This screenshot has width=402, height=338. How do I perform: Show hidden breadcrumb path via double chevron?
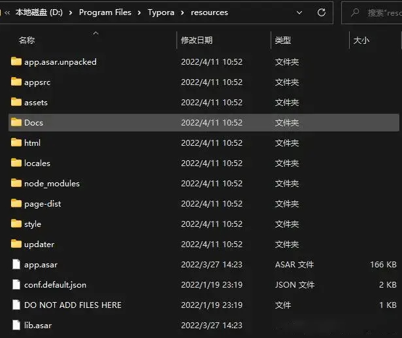click(7, 12)
